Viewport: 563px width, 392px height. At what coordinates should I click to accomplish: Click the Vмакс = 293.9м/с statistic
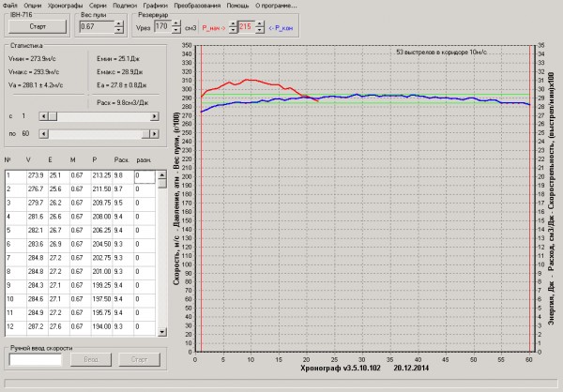point(34,72)
